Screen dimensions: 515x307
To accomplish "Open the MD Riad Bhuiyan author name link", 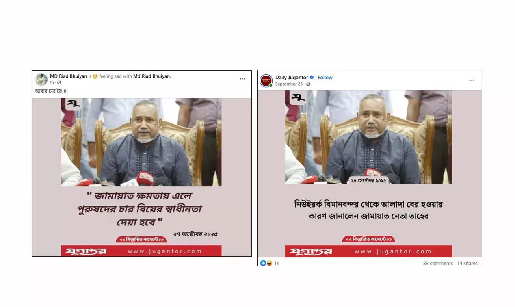I will coord(68,76).
